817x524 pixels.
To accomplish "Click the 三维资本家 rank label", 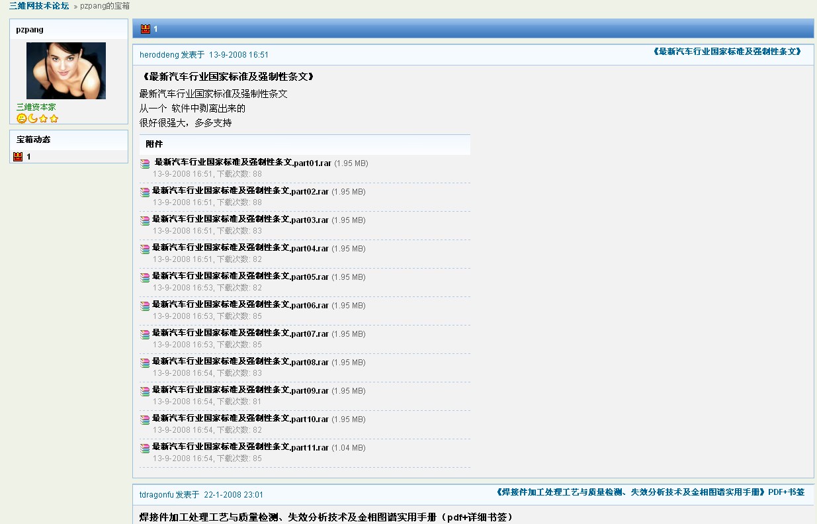I will click(36, 107).
